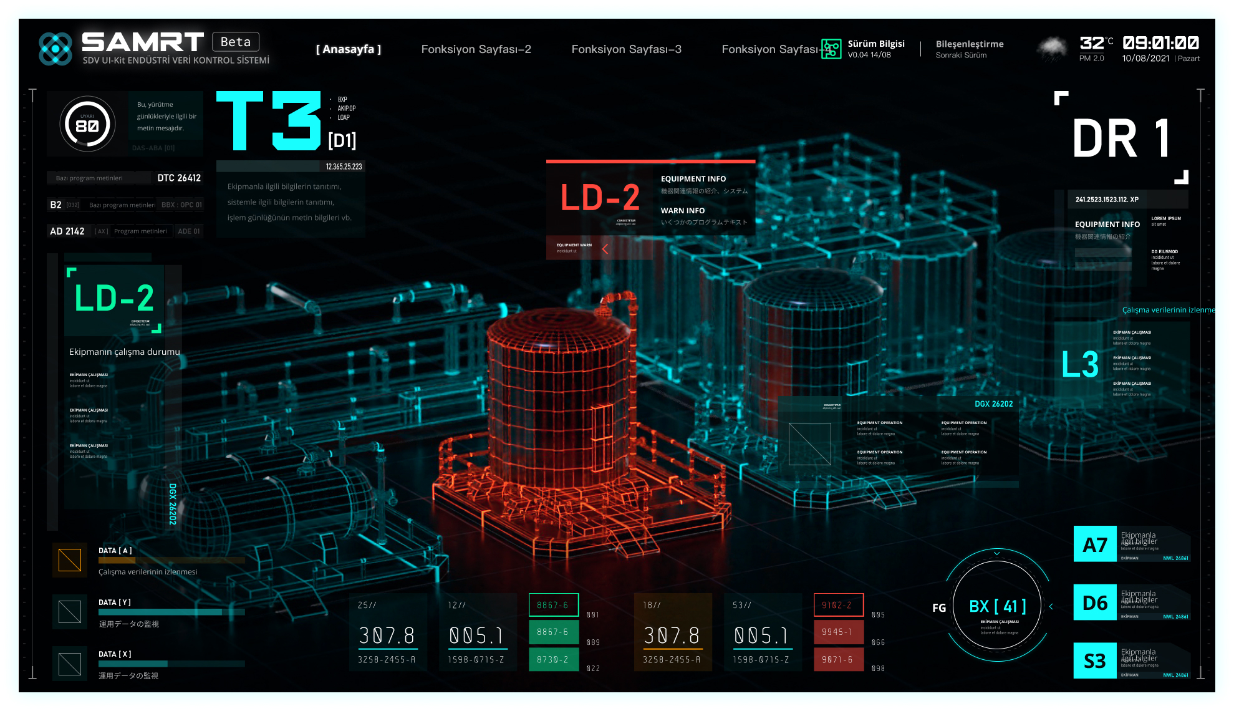Open Bileşenleştirme Sonraki Sürüm link
Image resolution: width=1234 pixels, height=711 pixels.
click(970, 49)
